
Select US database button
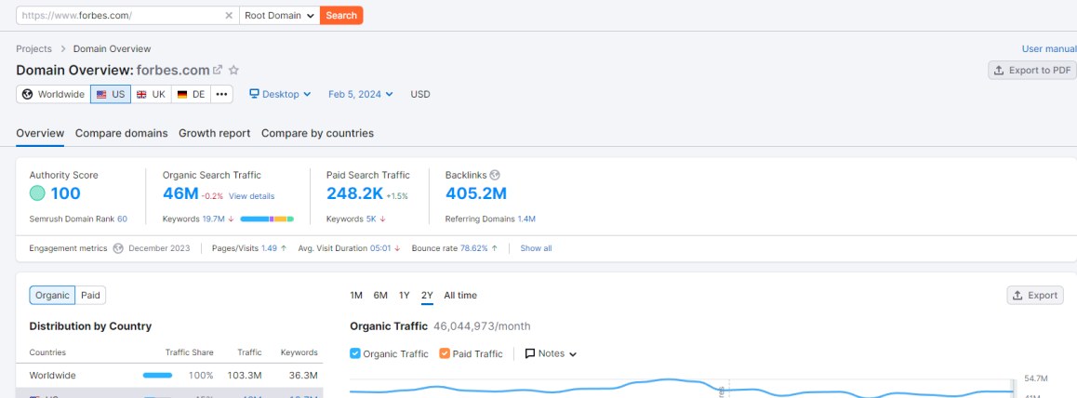pos(111,95)
